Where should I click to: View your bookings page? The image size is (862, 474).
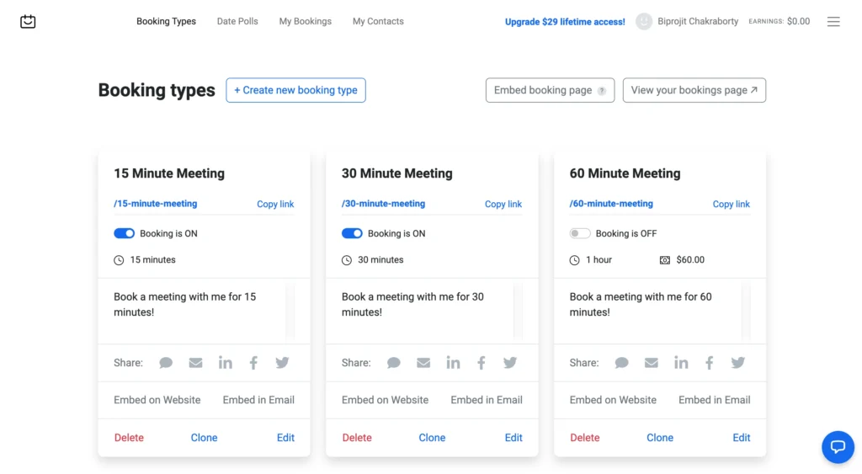tap(694, 90)
